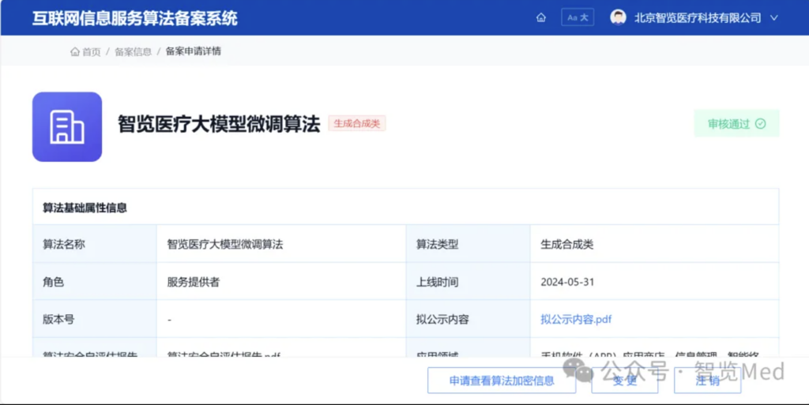Go to home via the header house icon
The width and height of the screenshot is (809, 405).
[540, 17]
